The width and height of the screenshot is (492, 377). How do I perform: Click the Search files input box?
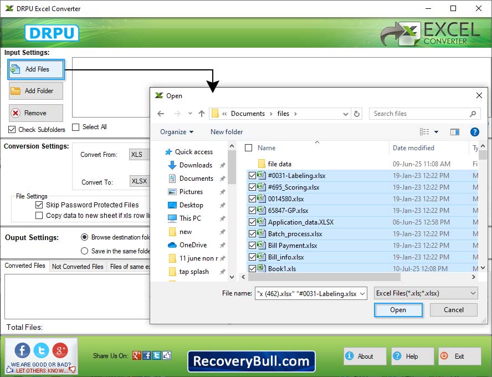pyautogui.click(x=424, y=114)
